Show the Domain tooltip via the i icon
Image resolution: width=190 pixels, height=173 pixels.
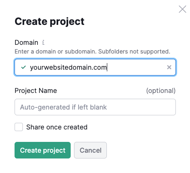point(43,42)
